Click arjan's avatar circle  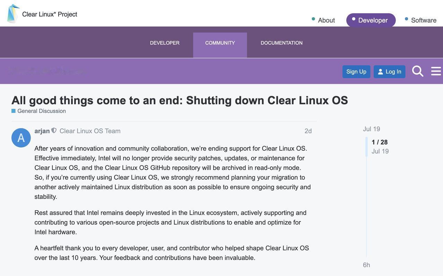(21, 138)
